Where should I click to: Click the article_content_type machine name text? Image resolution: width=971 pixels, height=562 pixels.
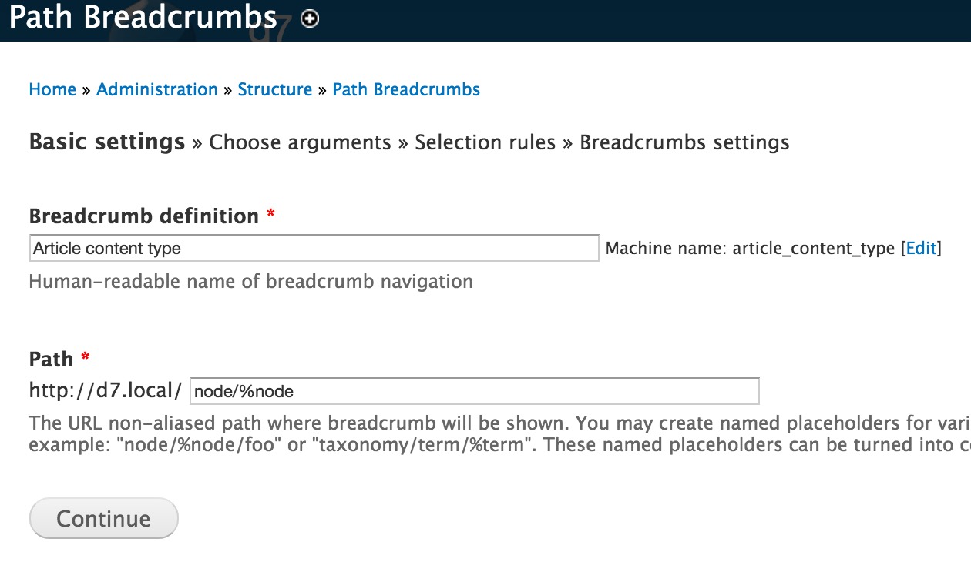point(813,248)
